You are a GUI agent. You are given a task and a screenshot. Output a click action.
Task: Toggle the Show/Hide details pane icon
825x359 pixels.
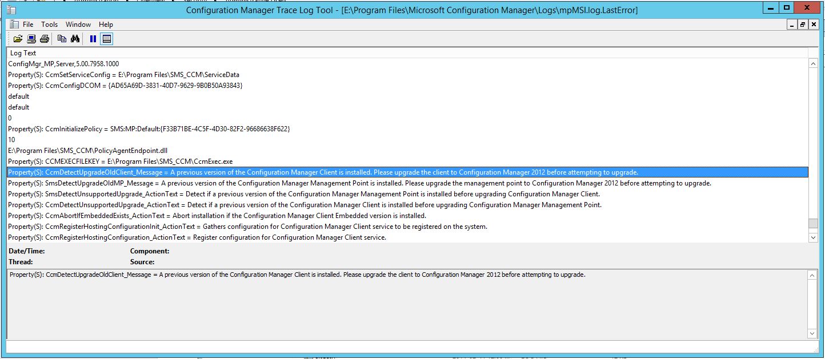pyautogui.click(x=107, y=39)
